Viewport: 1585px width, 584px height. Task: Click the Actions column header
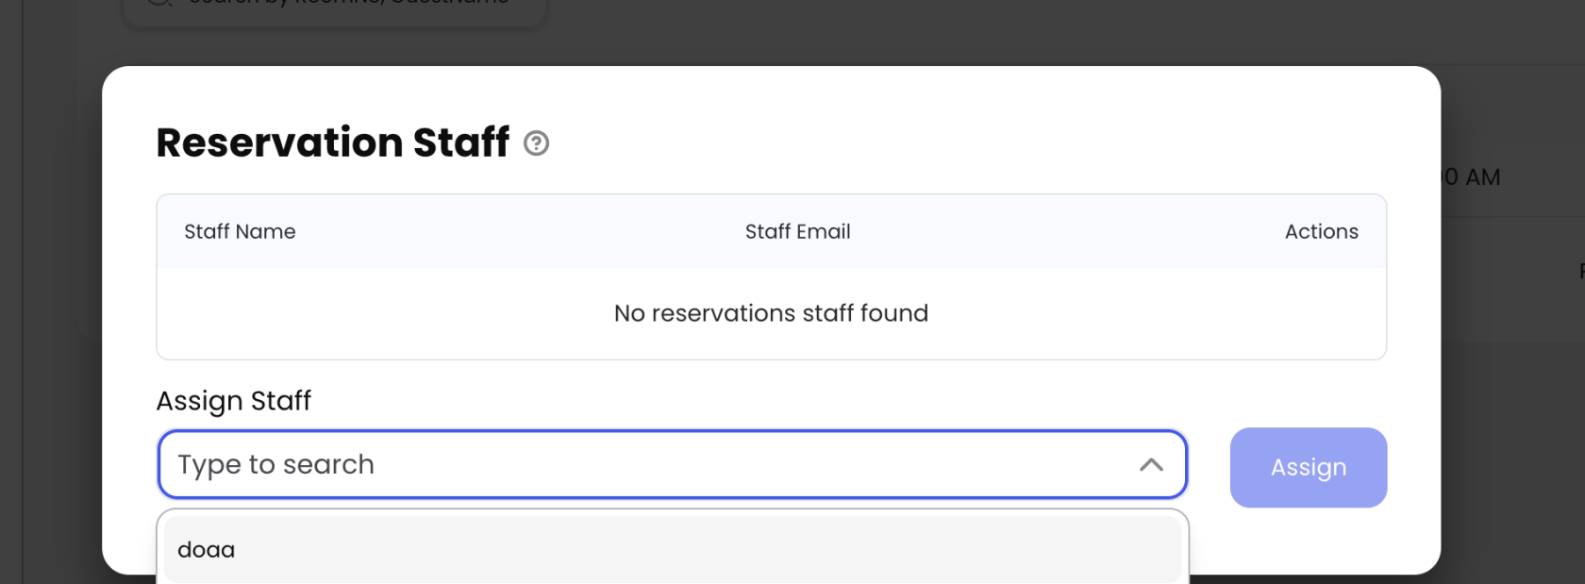[x=1321, y=232]
